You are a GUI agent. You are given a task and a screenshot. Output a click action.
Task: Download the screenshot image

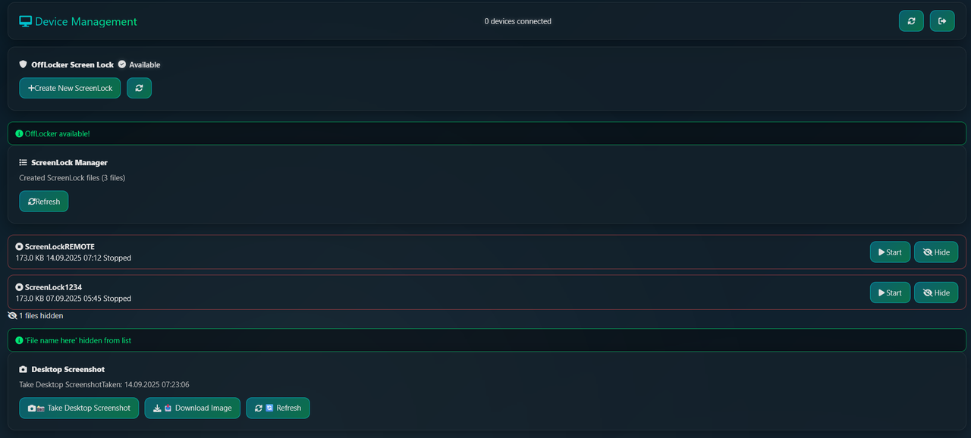[x=193, y=408]
